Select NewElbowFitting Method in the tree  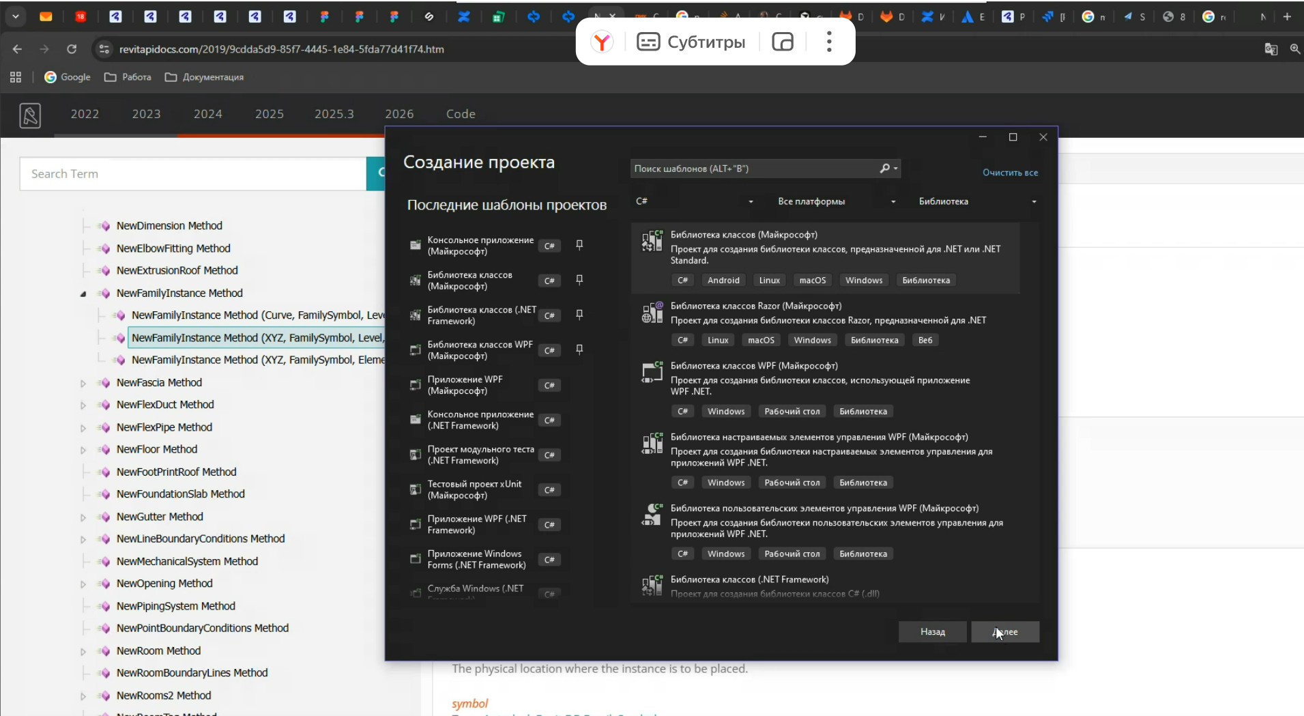(173, 248)
